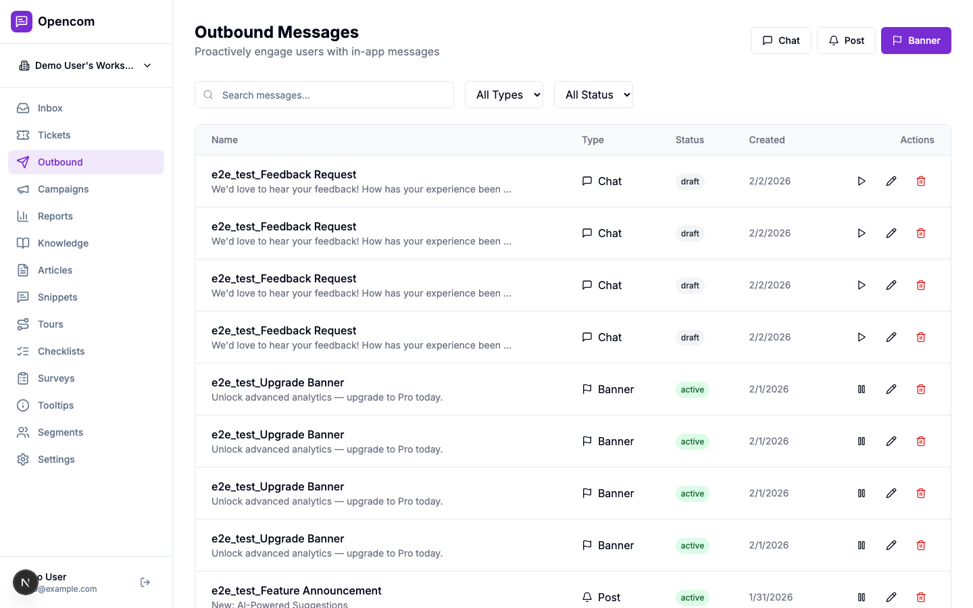Screen dimensions: 973x608
Task: Pause the active e2e_test_Upgrade Banner
Action: (x=861, y=389)
